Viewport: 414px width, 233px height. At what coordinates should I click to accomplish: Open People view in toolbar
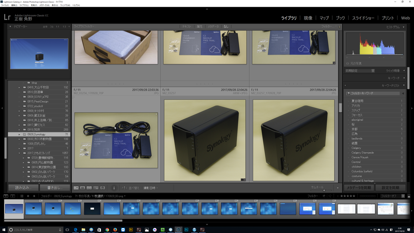point(103,188)
